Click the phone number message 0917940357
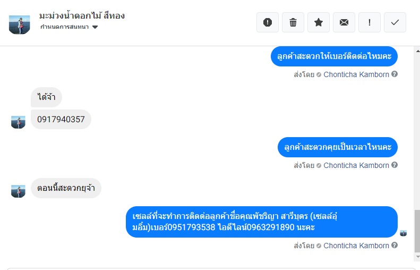The height and width of the screenshot is (270, 420). tap(61, 119)
